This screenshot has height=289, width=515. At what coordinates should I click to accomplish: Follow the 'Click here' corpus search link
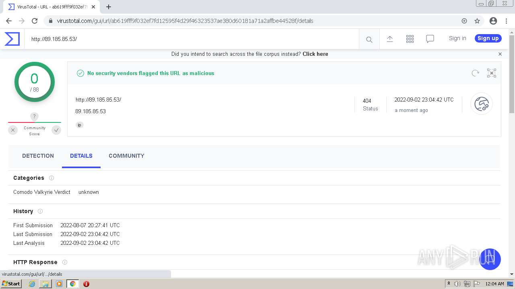point(315,54)
